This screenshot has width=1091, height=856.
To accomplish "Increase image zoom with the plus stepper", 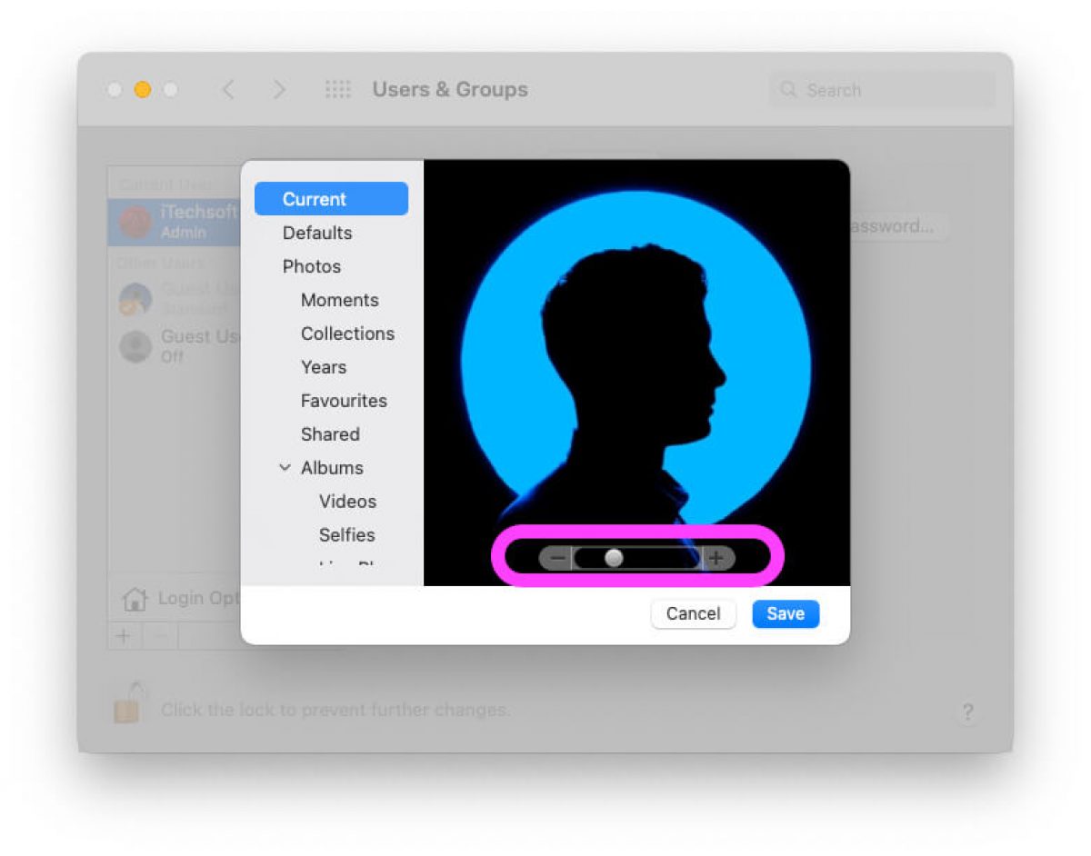I will tap(716, 558).
